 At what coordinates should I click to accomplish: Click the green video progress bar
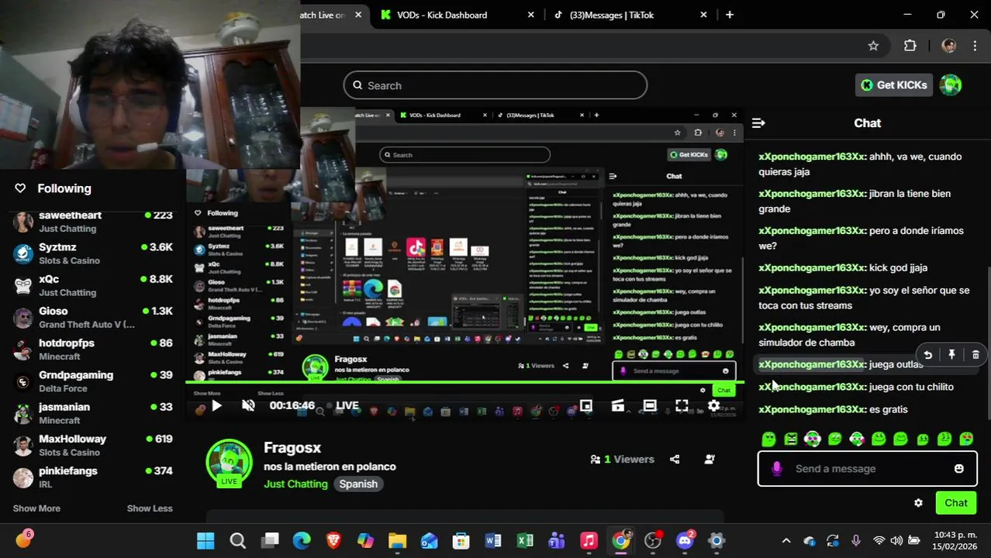pyautogui.click(x=464, y=382)
